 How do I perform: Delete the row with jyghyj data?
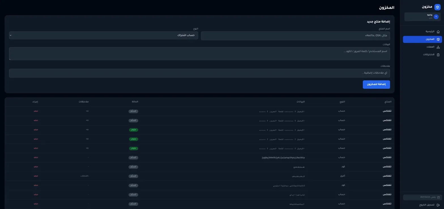pos(36,157)
